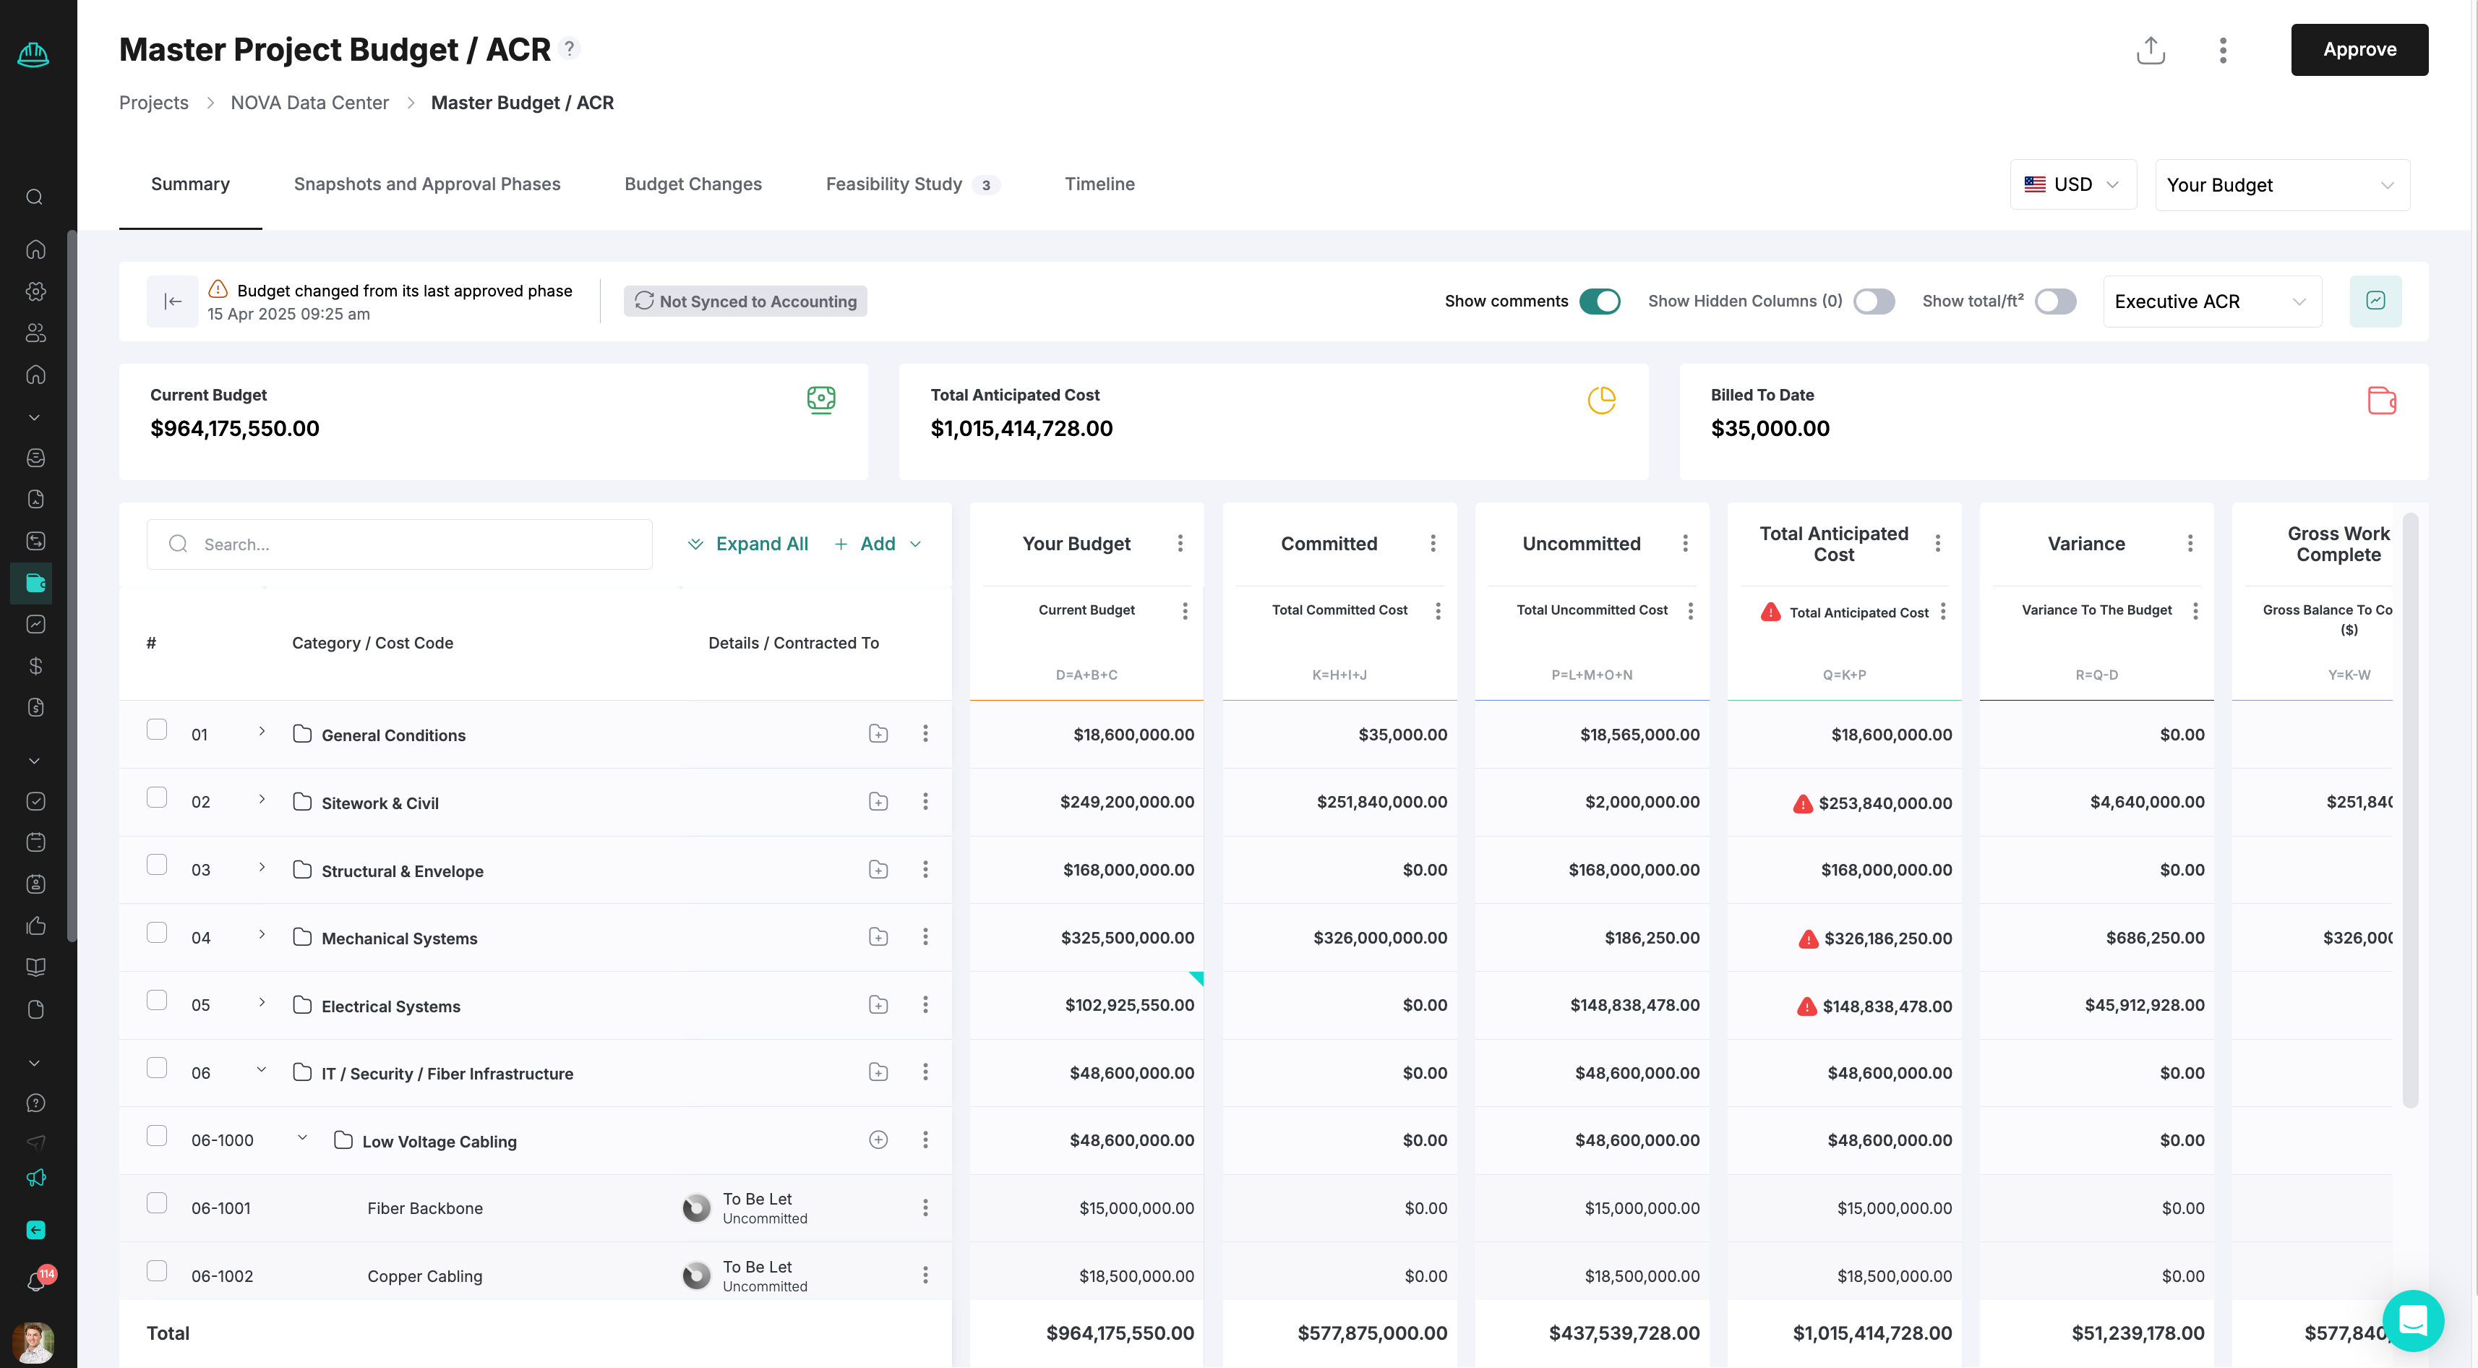Toggle Show Hidden Columns switch
The width and height of the screenshot is (2478, 1368).
point(1874,301)
